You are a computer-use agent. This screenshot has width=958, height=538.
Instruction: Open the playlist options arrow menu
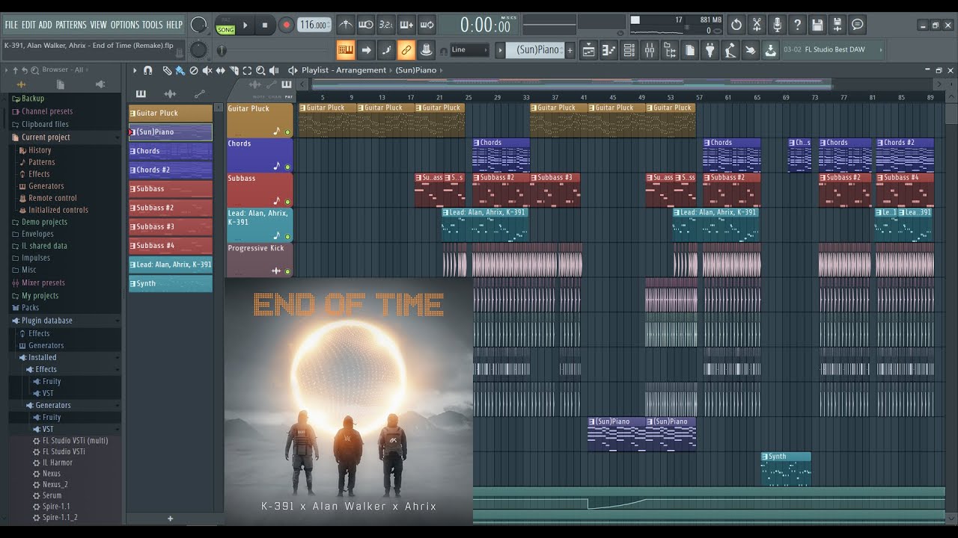coord(135,70)
